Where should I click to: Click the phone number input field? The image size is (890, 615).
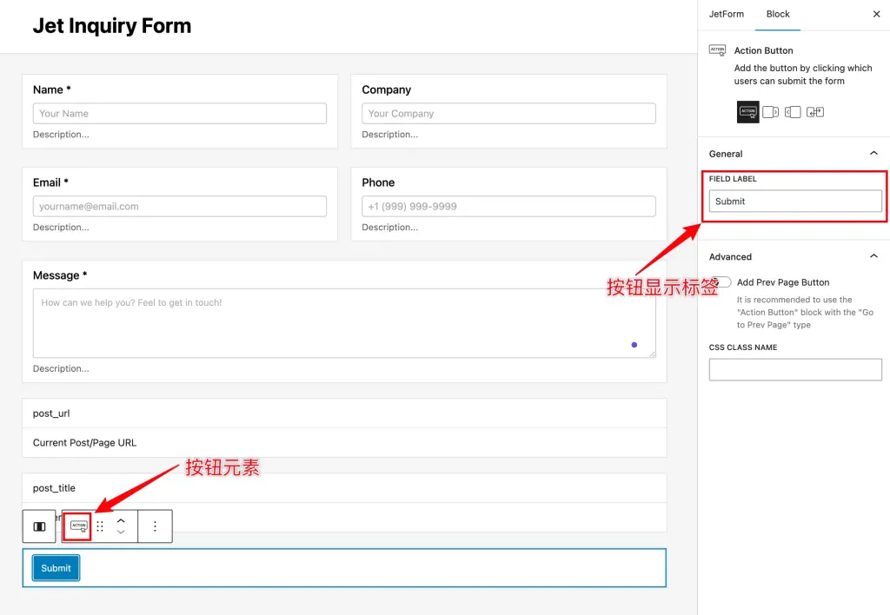[508, 207]
